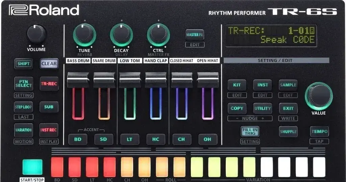This screenshot has width=346, height=182.
Task: Click the DECAY knob
Action: (121, 35)
